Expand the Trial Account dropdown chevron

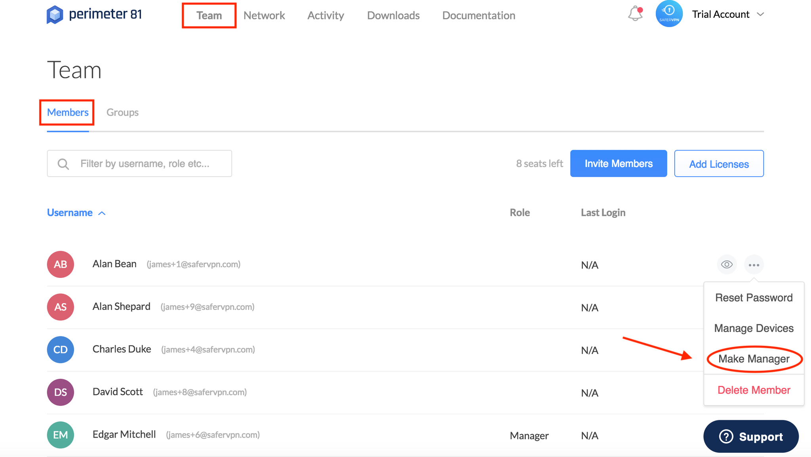point(760,14)
